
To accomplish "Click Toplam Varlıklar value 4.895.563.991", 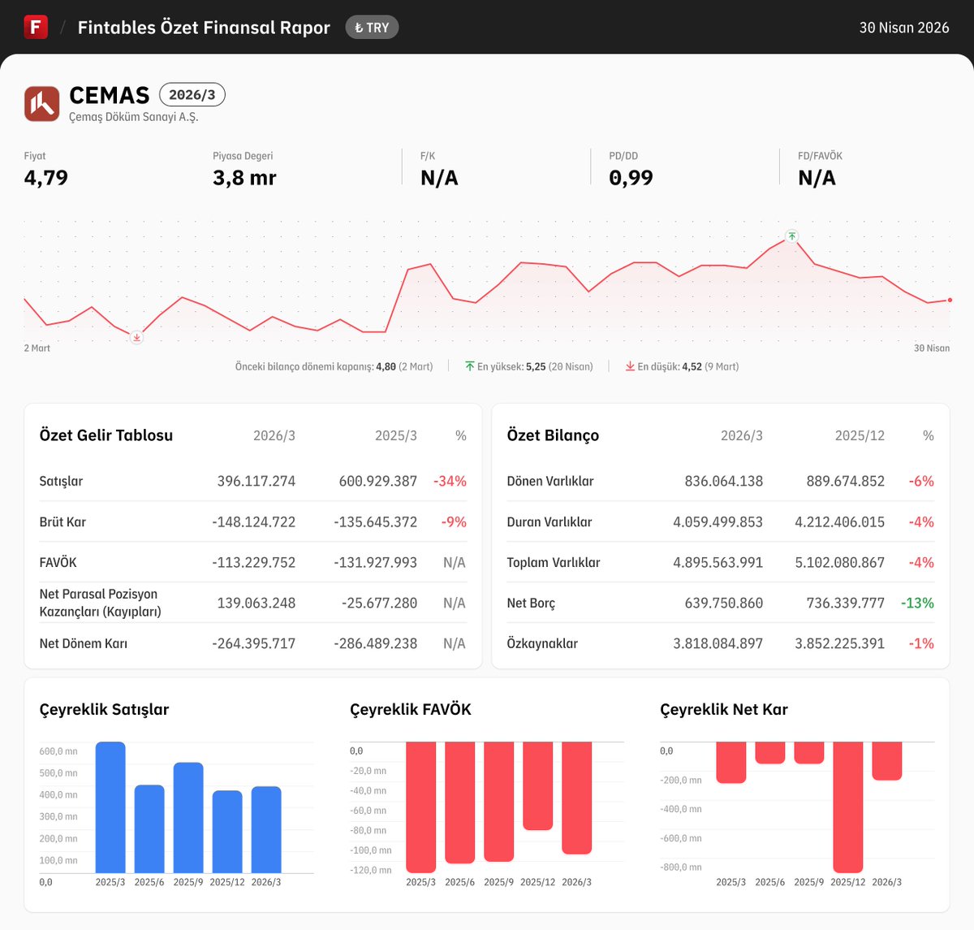I will (x=718, y=562).
